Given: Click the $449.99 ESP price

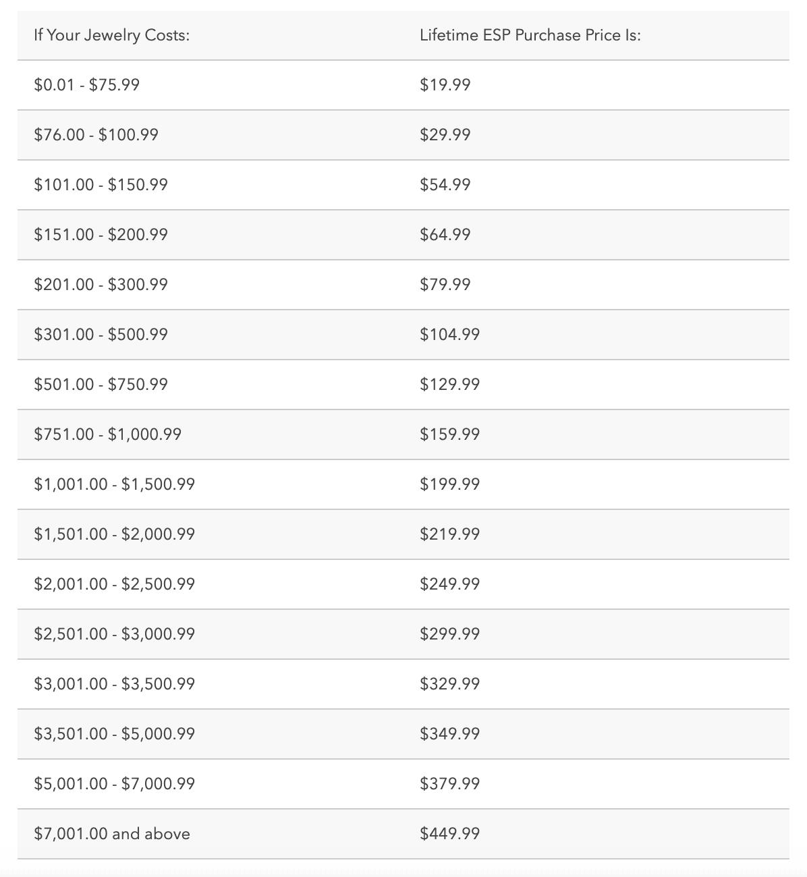Looking at the screenshot, I should (x=450, y=834).
